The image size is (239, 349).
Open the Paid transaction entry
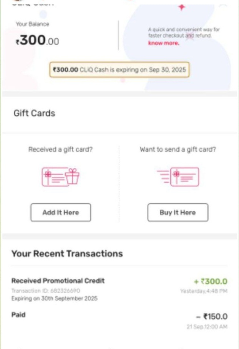(19, 315)
